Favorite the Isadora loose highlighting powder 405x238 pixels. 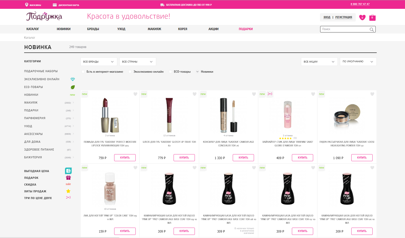(372, 94)
